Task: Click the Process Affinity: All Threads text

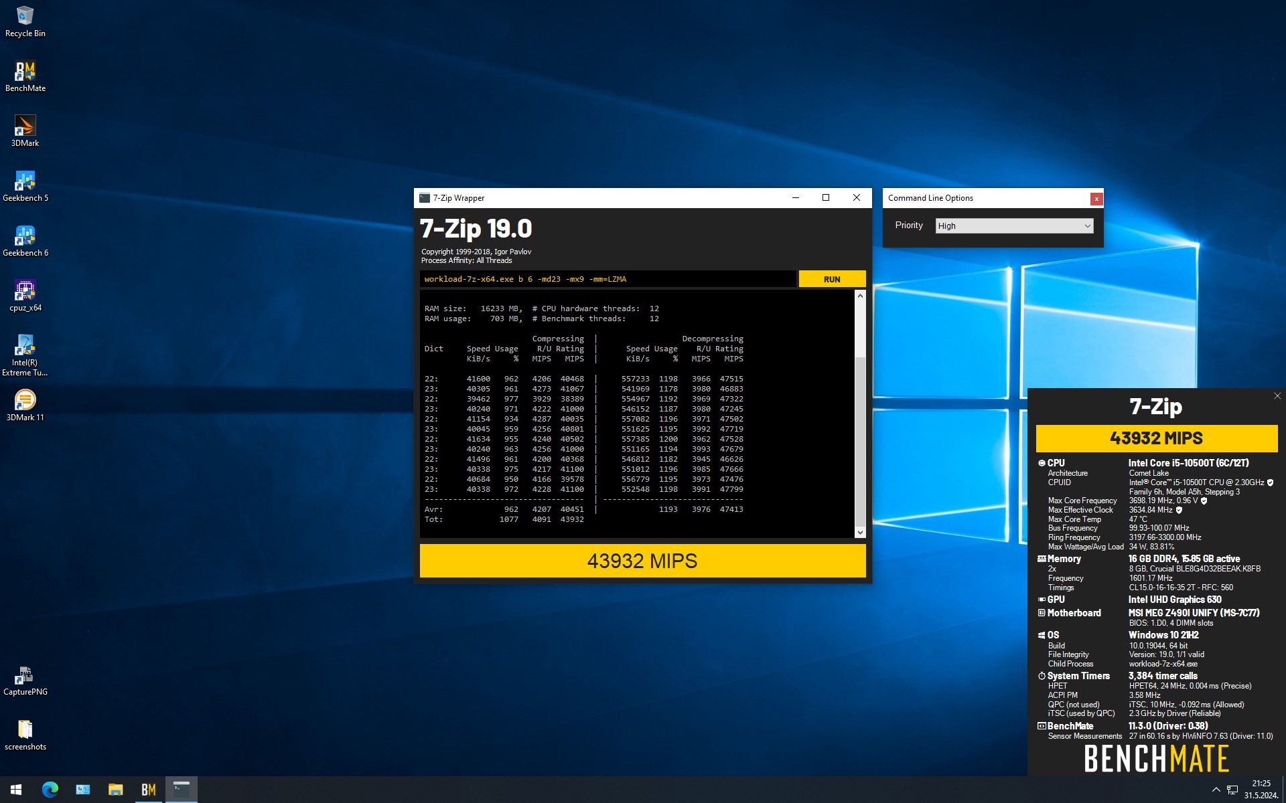Action: point(466,261)
